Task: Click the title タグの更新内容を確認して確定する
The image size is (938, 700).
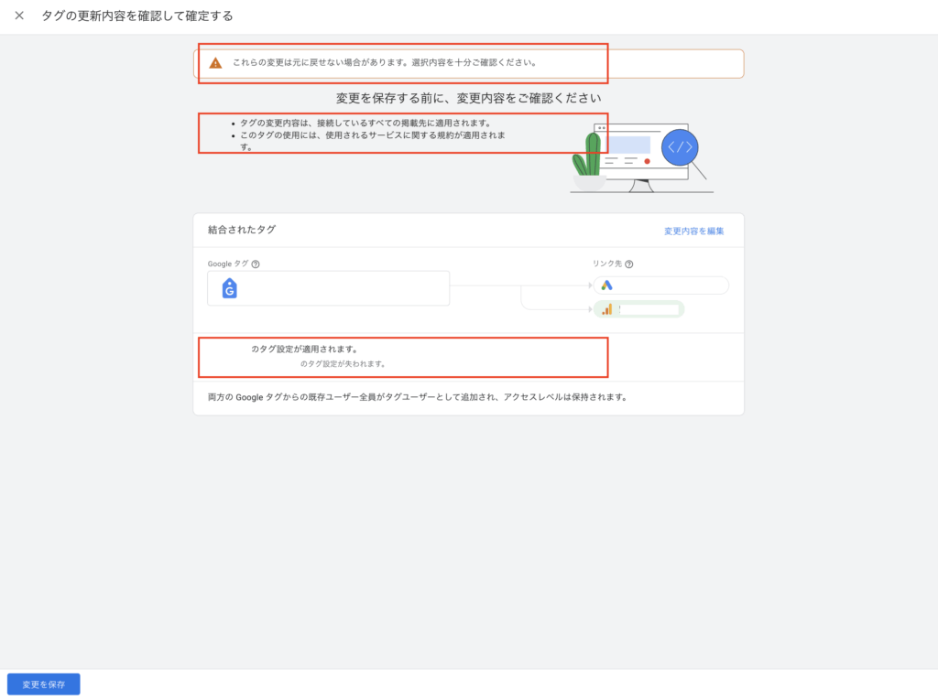Action: coord(137,16)
